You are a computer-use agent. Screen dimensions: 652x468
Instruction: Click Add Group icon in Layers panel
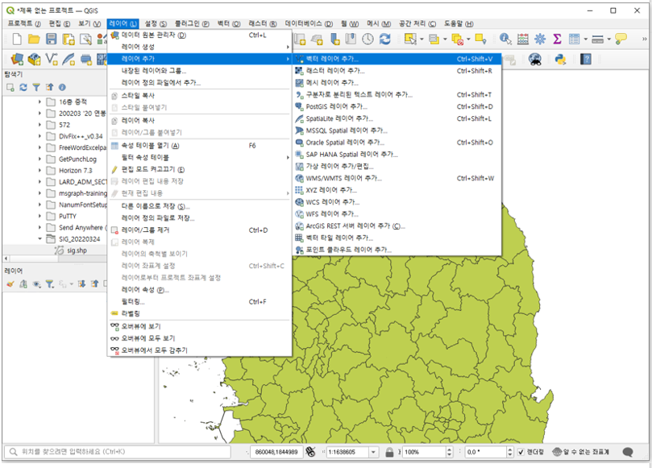23,284
